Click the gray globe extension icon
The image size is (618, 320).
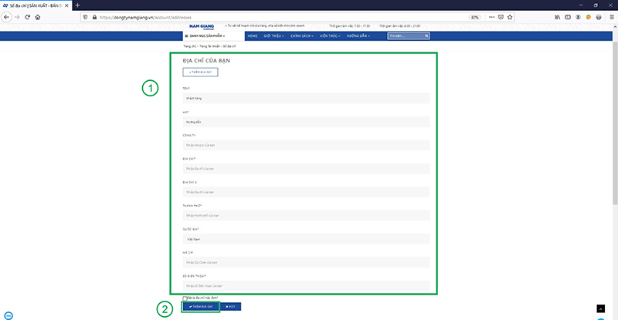tap(599, 17)
